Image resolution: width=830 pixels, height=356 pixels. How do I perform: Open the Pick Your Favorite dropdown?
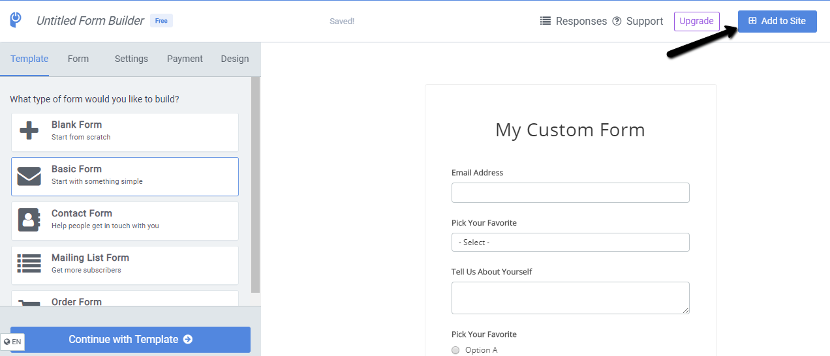point(570,242)
